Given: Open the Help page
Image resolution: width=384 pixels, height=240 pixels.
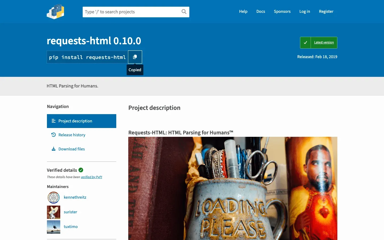Looking at the screenshot, I should tap(243, 11).
